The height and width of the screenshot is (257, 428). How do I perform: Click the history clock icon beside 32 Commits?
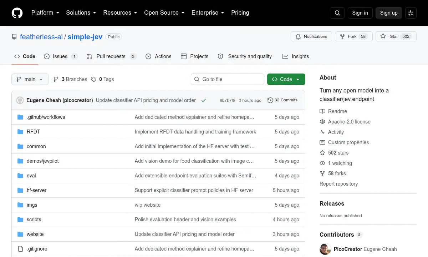click(270, 100)
